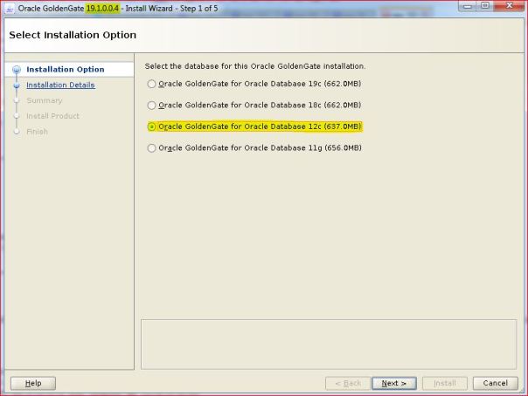Viewport: 528px width, 396px height.
Task: Click the Installation Option step bullet icon
Action: (16, 70)
